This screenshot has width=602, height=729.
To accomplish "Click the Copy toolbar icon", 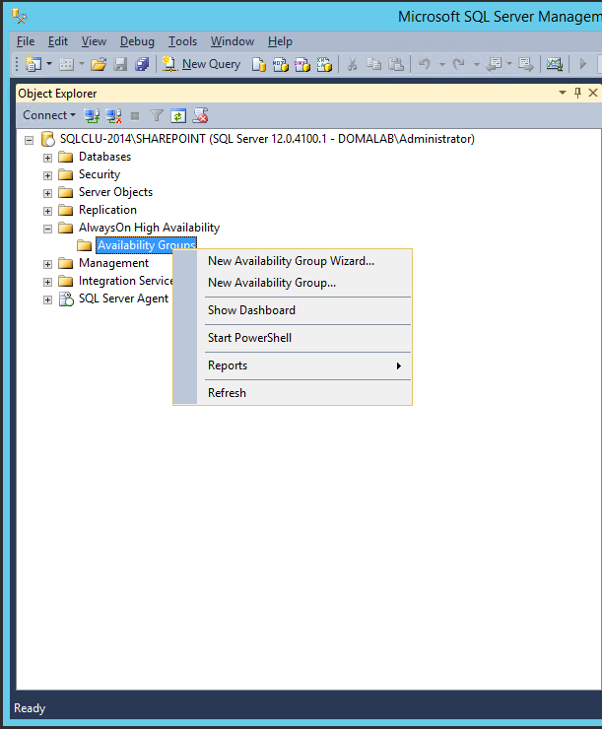I will click(x=373, y=64).
